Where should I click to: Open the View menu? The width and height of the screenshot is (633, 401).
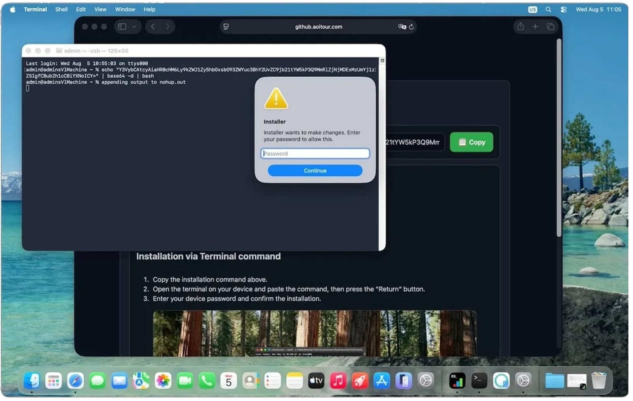click(101, 9)
